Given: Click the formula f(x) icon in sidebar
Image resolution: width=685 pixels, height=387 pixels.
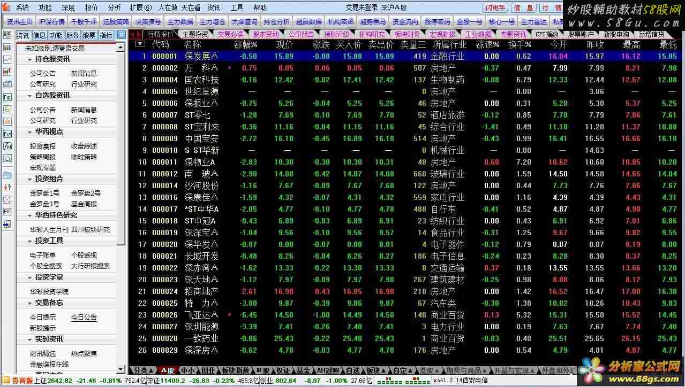Looking at the screenshot, I should [7, 146].
